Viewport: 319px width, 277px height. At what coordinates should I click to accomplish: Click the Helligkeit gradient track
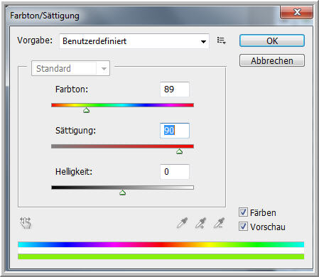[122, 188]
